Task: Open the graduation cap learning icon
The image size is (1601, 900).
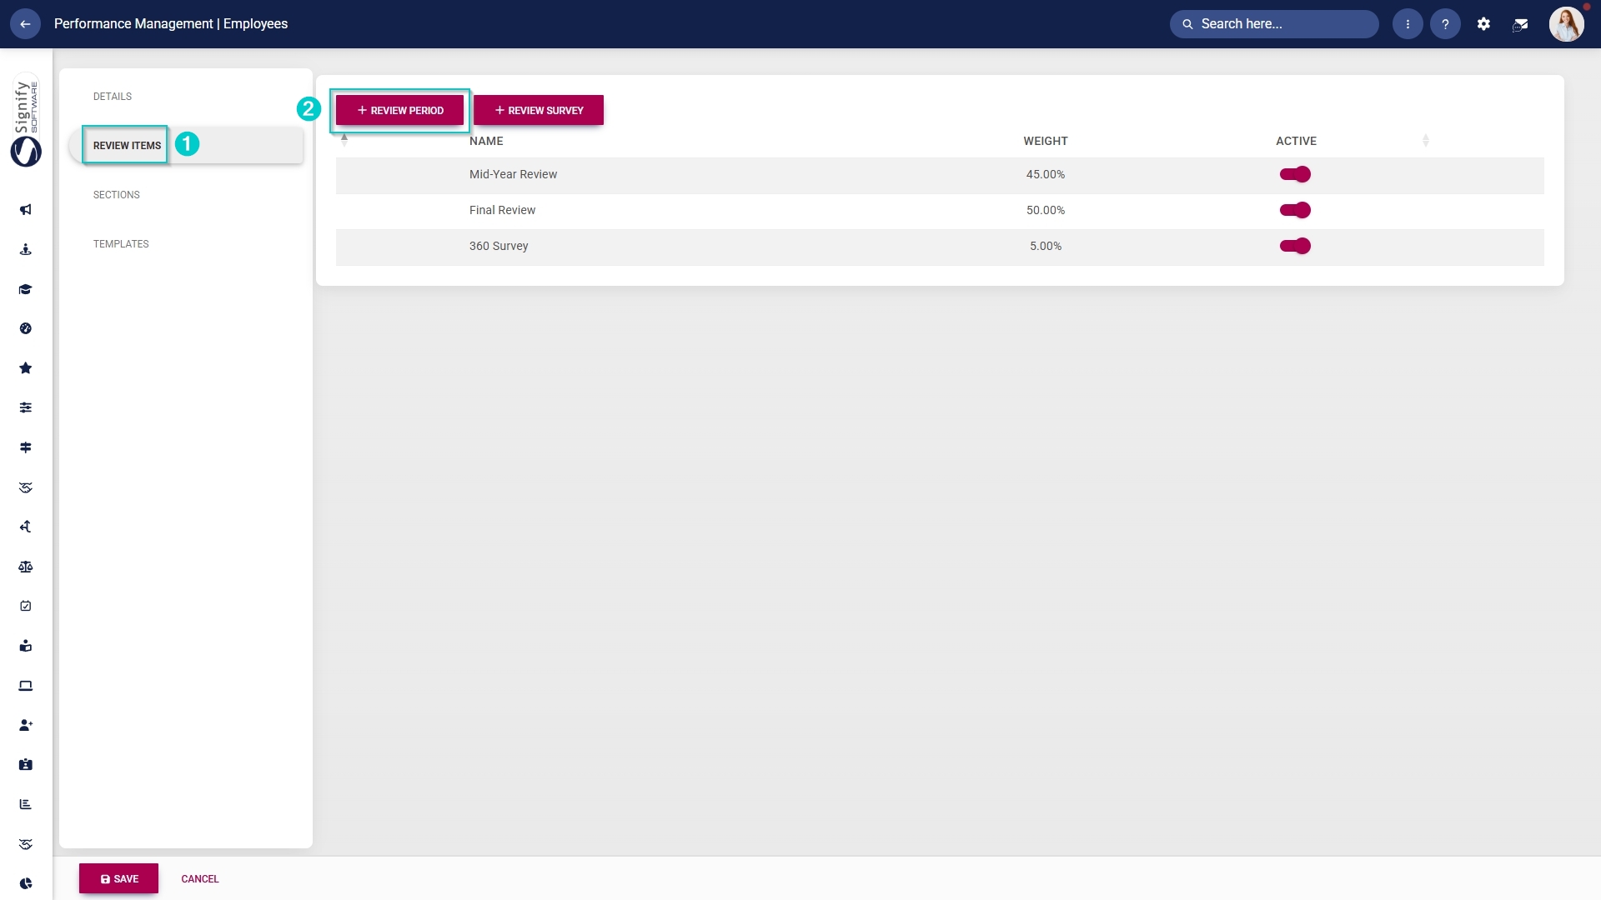Action: (x=26, y=289)
